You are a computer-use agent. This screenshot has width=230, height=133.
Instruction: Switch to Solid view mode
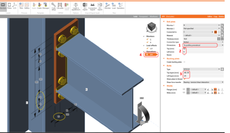pos(135,16)
